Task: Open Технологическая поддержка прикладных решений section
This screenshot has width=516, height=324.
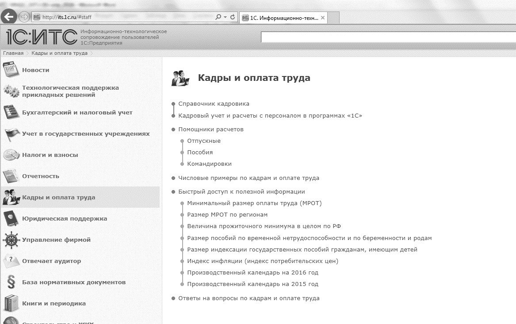Action: point(70,91)
